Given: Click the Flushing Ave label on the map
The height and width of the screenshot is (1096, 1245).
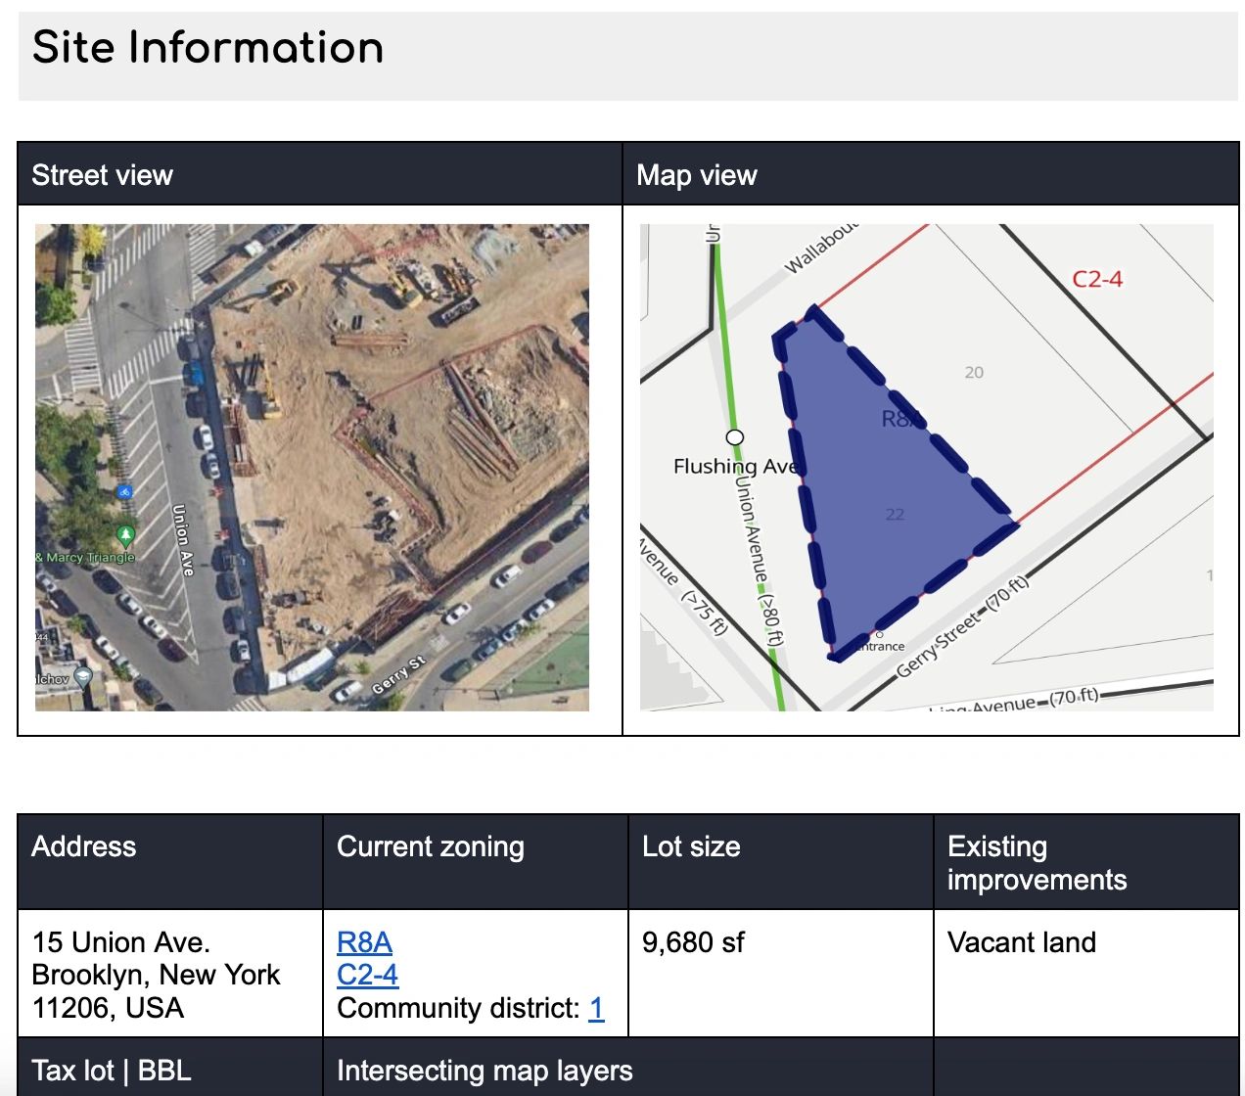Looking at the screenshot, I should click(x=737, y=466).
